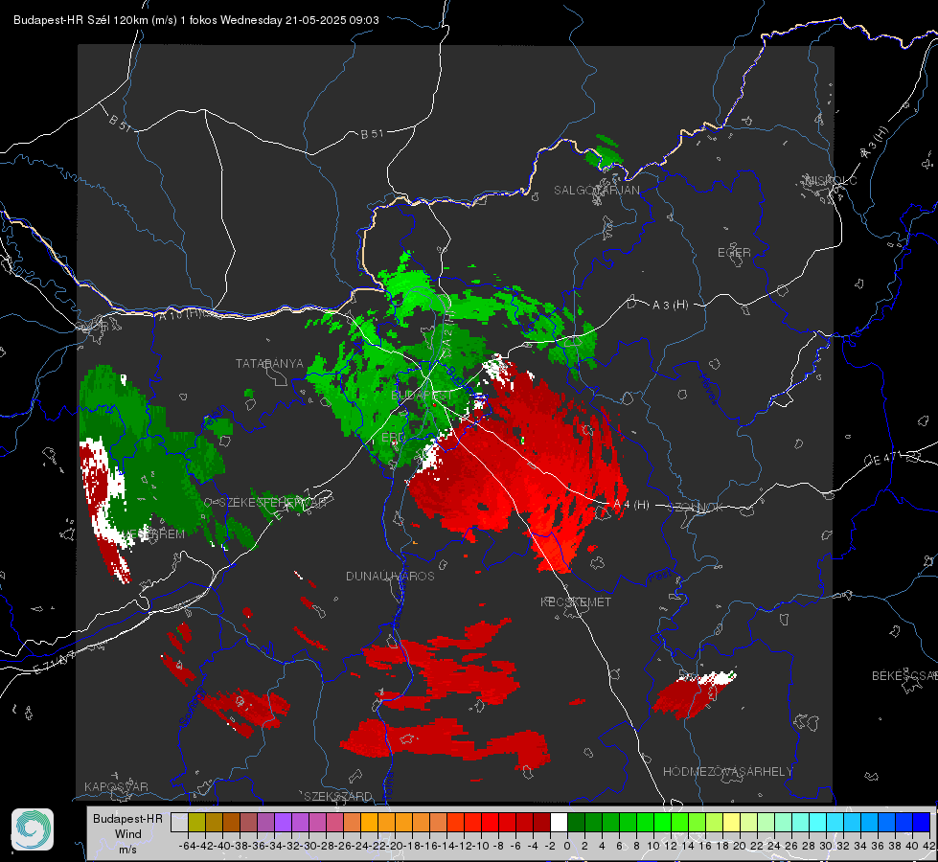Click the '42' legend scale value
This screenshot has height=862, width=938.
pyautogui.click(x=929, y=846)
